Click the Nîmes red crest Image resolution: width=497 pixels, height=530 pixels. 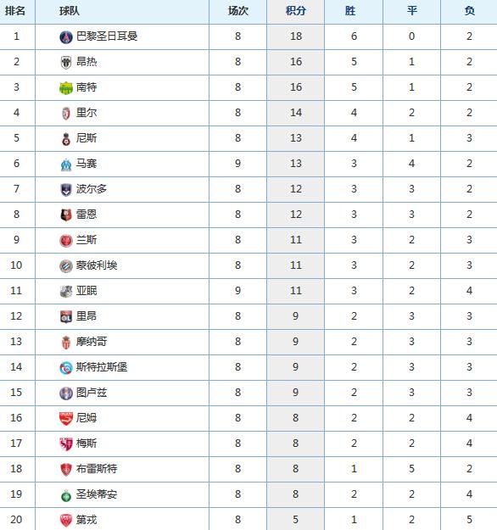point(66,418)
